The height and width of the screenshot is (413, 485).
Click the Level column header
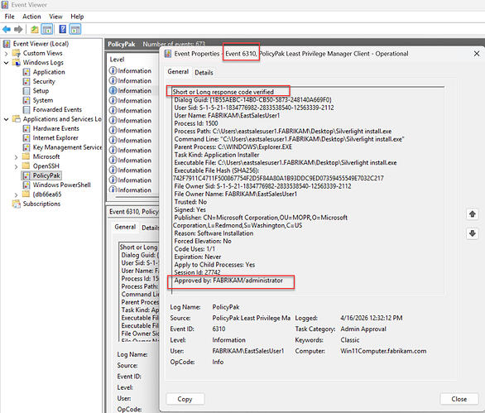(x=117, y=60)
